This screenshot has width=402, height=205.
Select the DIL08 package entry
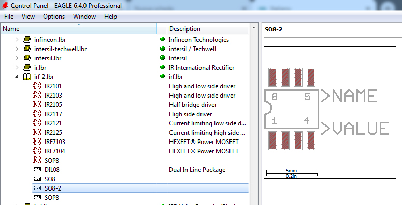[140, 169]
